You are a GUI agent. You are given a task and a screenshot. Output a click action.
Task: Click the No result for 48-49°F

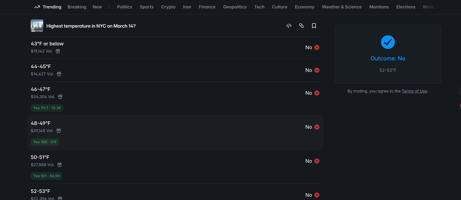click(308, 127)
